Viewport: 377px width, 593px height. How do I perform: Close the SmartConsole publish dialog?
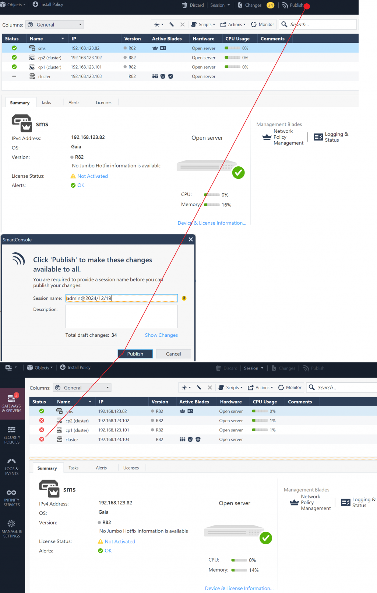point(191,240)
